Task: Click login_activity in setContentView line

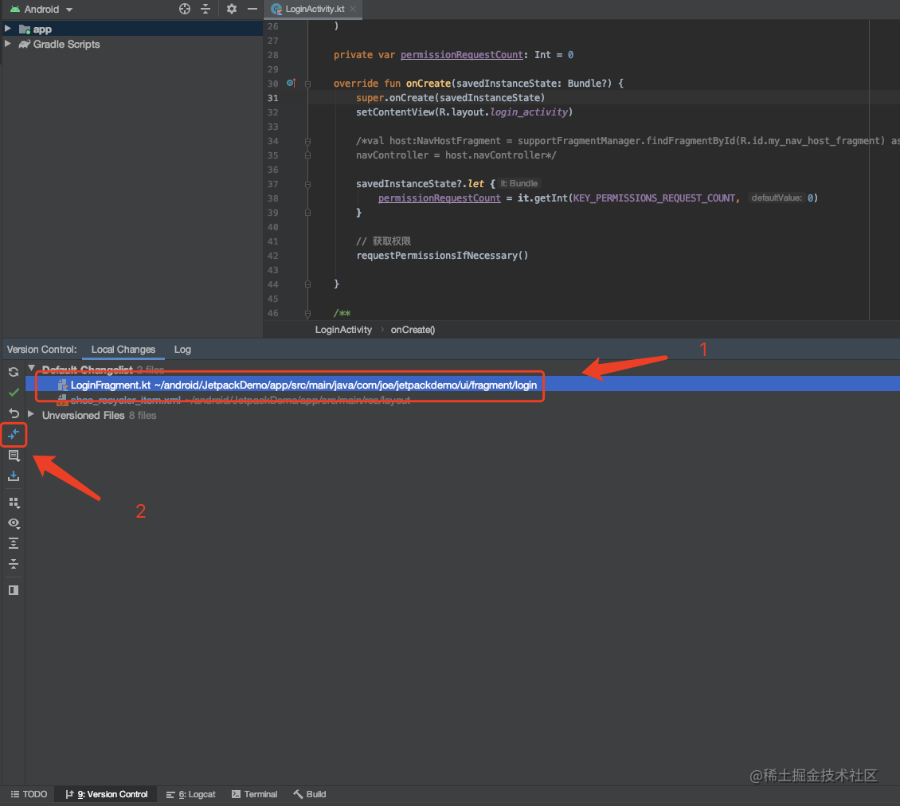Action: [529, 112]
